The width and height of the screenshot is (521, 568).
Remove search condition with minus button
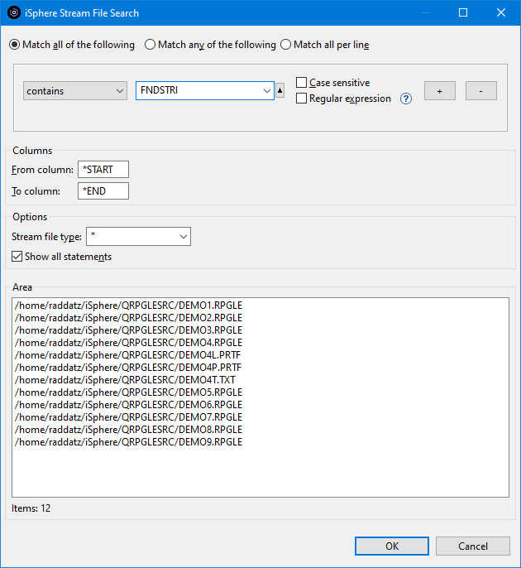pos(480,90)
